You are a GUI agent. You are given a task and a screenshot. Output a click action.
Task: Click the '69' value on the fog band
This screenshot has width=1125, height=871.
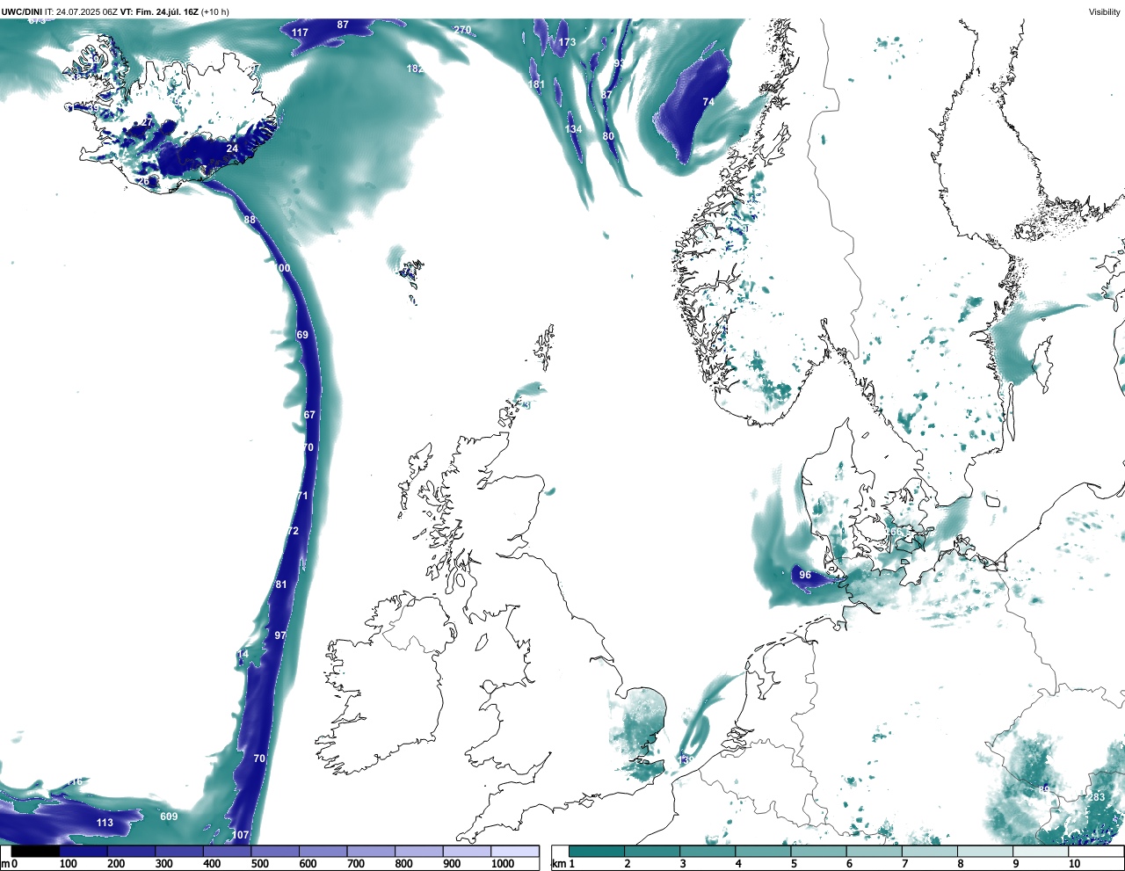(x=302, y=335)
